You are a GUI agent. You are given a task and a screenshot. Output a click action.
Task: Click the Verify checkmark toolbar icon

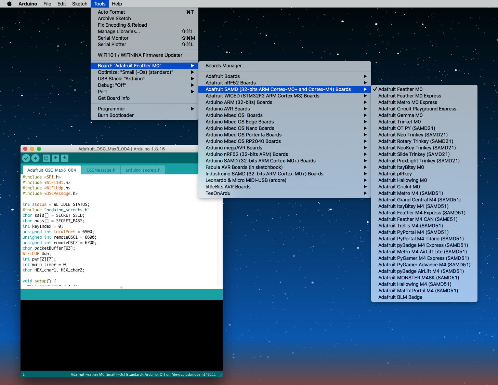coord(26,158)
